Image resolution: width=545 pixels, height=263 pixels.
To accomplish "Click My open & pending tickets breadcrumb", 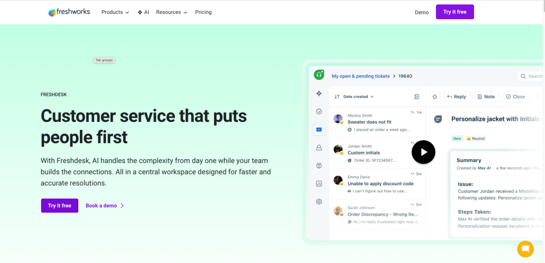I will (360, 76).
